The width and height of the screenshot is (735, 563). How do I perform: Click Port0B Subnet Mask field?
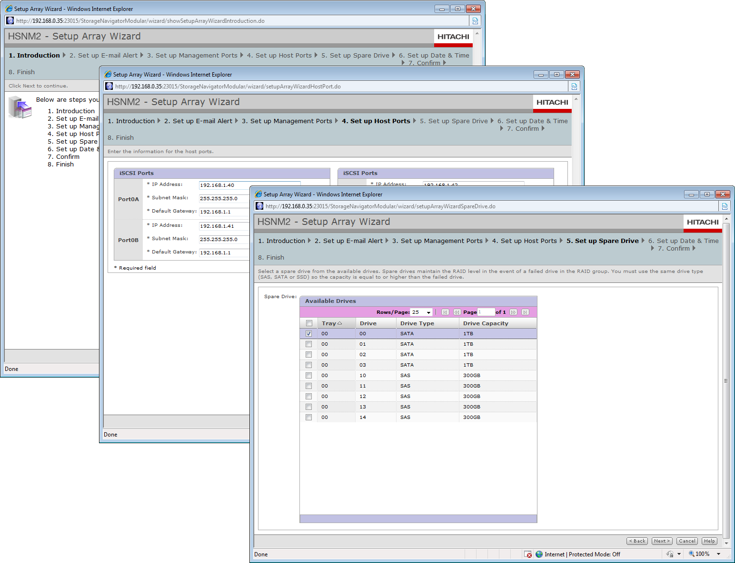pyautogui.click(x=224, y=239)
